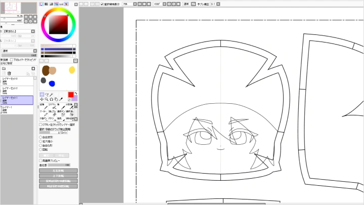Zoom in using top toolbar plus
364x205 pixels.
click(144, 4)
